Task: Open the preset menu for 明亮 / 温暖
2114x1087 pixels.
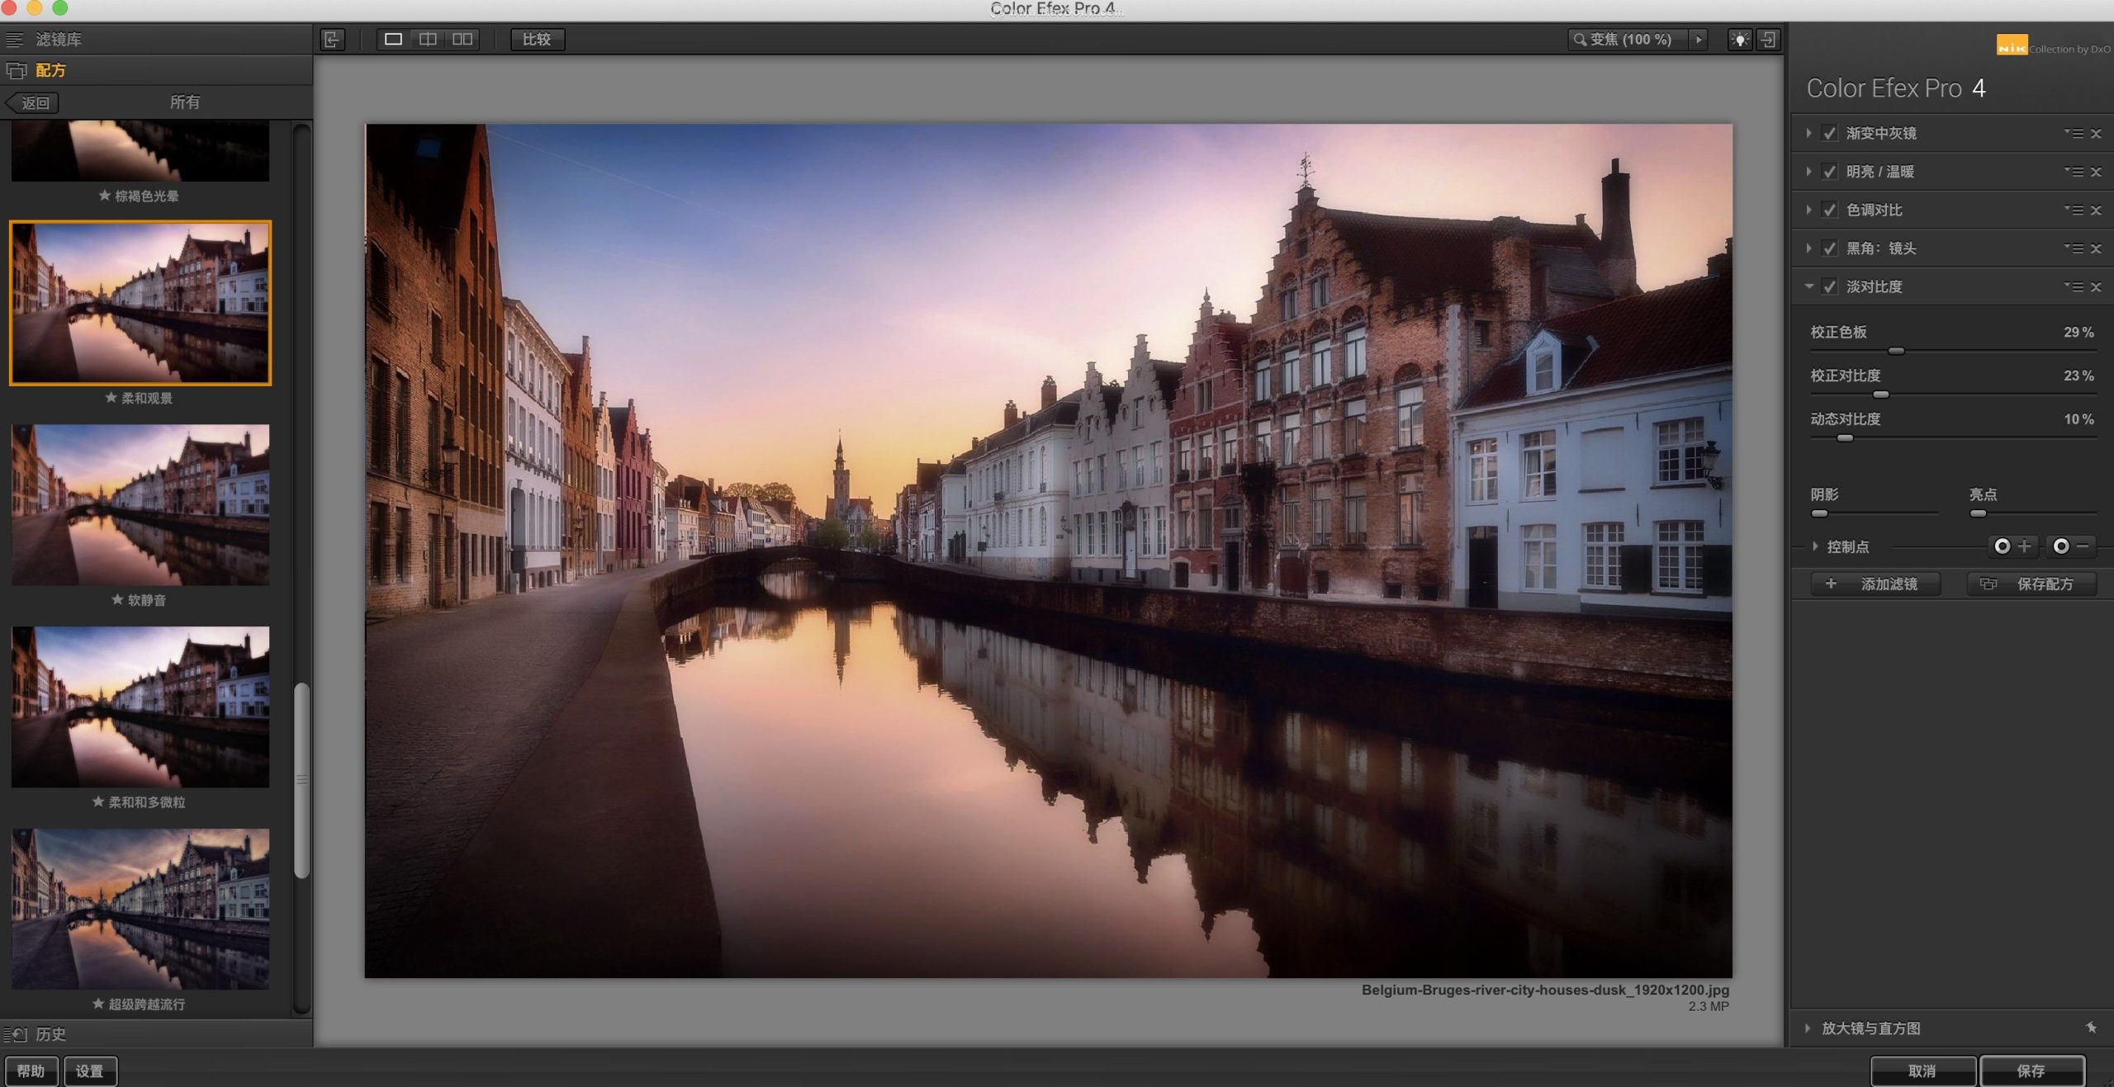Action: [x=2073, y=172]
